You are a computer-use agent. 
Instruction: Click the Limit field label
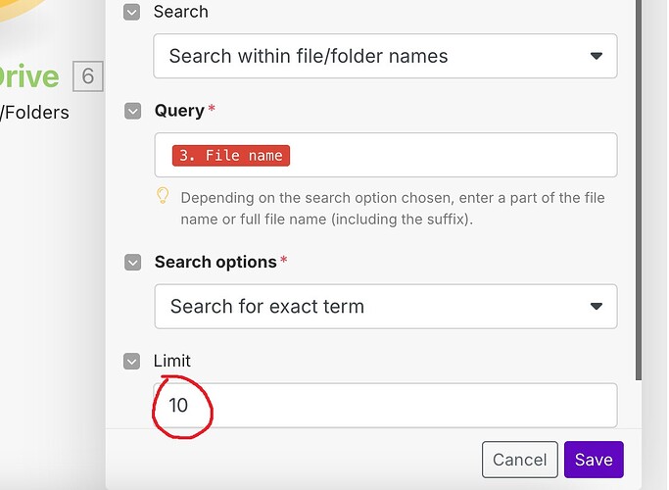pos(171,362)
